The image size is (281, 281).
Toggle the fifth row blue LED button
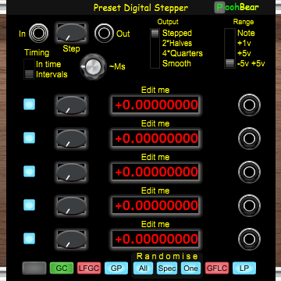click(29, 238)
